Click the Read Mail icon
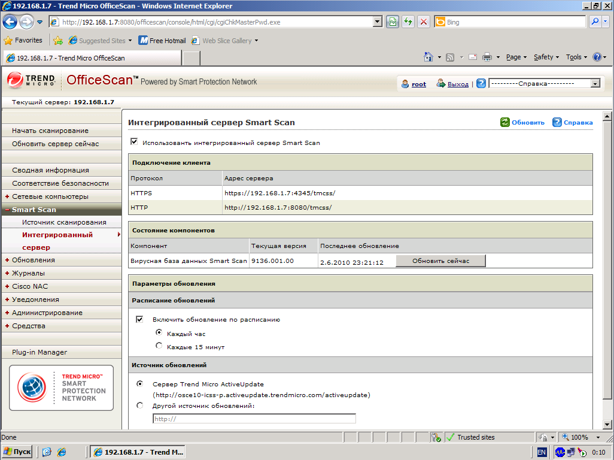The width and height of the screenshot is (614, 460). click(473, 57)
